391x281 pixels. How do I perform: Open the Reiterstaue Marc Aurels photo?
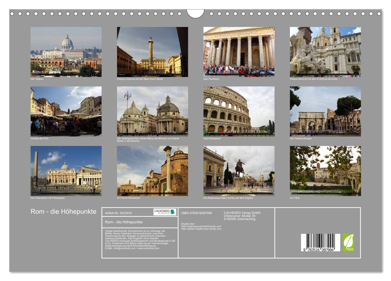[239, 171]
